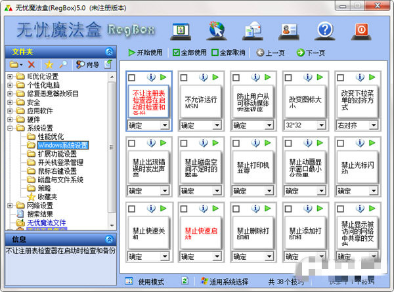Viewport: 394px width, 292px height.
Task: Click the green refresh icon in status bar
Action: (x=185, y=281)
